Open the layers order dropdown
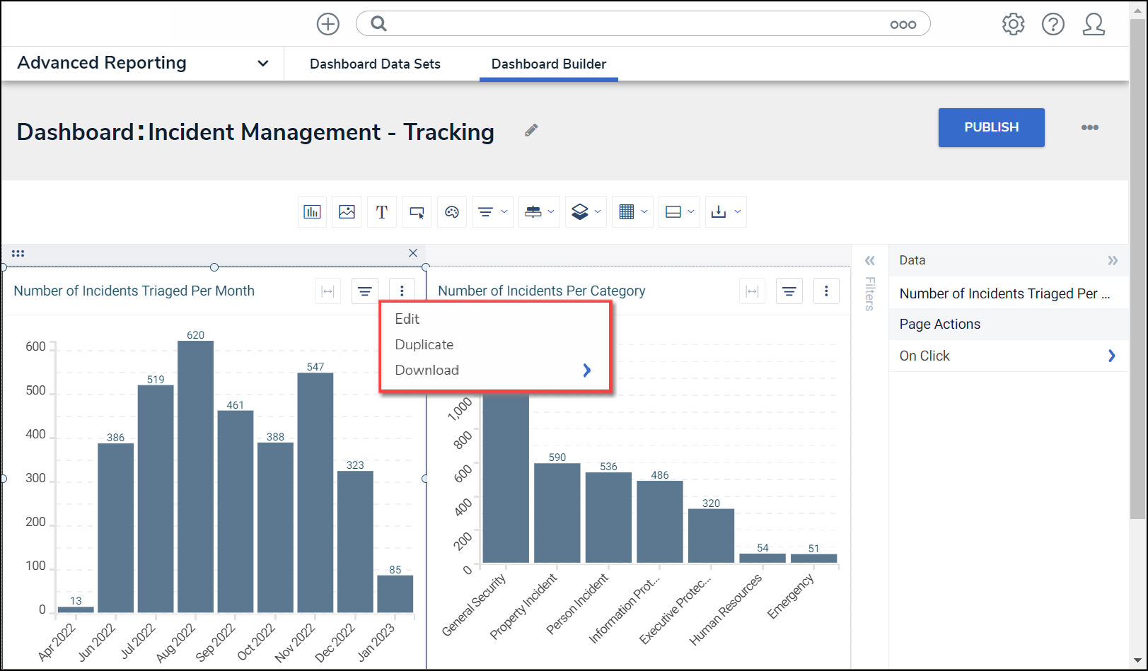This screenshot has width=1148, height=671. click(586, 212)
